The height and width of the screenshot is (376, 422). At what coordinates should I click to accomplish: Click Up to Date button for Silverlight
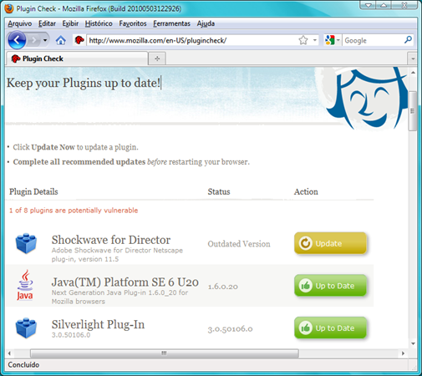click(x=330, y=328)
